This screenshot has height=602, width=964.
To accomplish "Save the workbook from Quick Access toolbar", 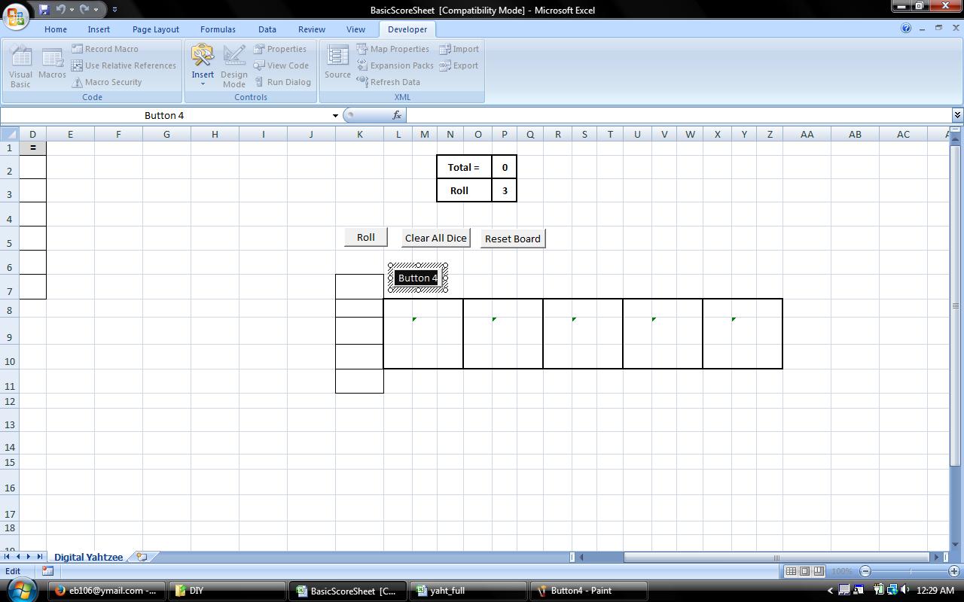I will point(44,10).
